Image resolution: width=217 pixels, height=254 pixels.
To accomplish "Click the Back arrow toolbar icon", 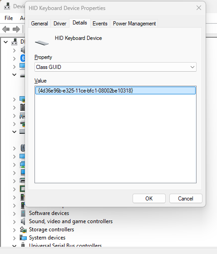I will pos(6,29).
